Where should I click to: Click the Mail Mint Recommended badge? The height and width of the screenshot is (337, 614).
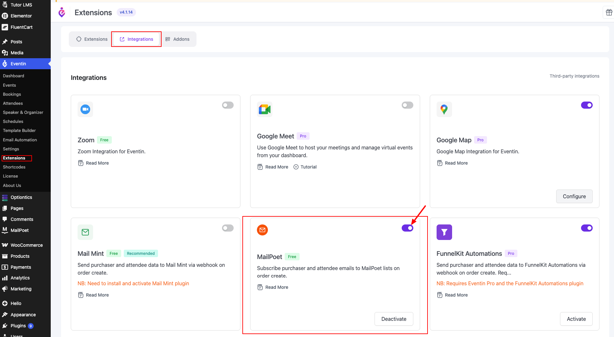[141, 253]
